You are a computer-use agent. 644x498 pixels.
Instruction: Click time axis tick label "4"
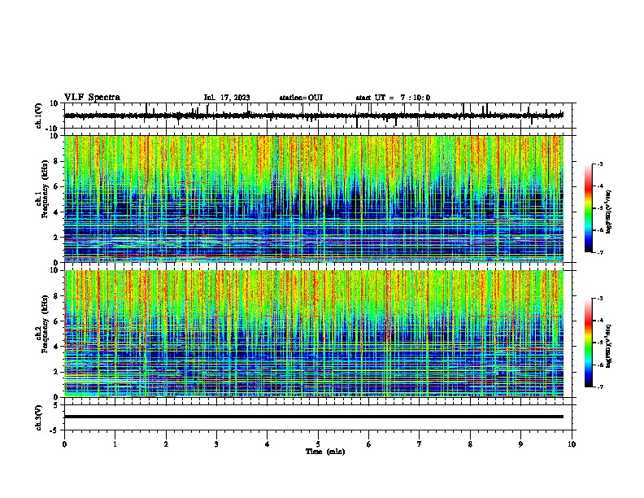(268, 444)
